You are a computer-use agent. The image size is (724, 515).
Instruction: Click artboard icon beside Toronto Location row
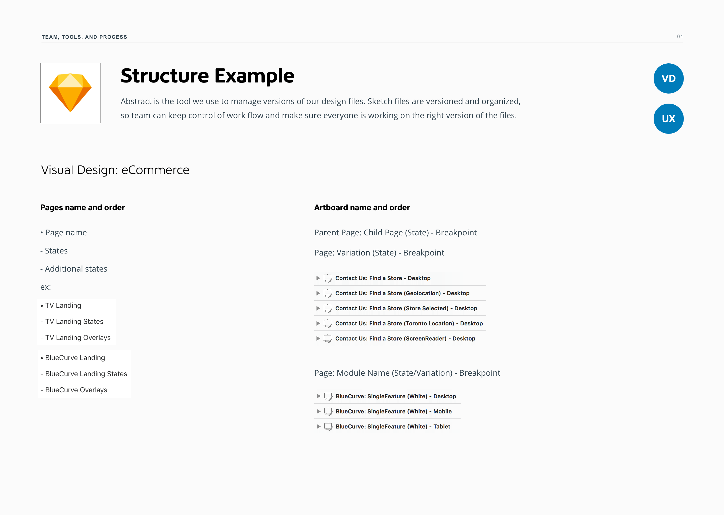(x=328, y=323)
